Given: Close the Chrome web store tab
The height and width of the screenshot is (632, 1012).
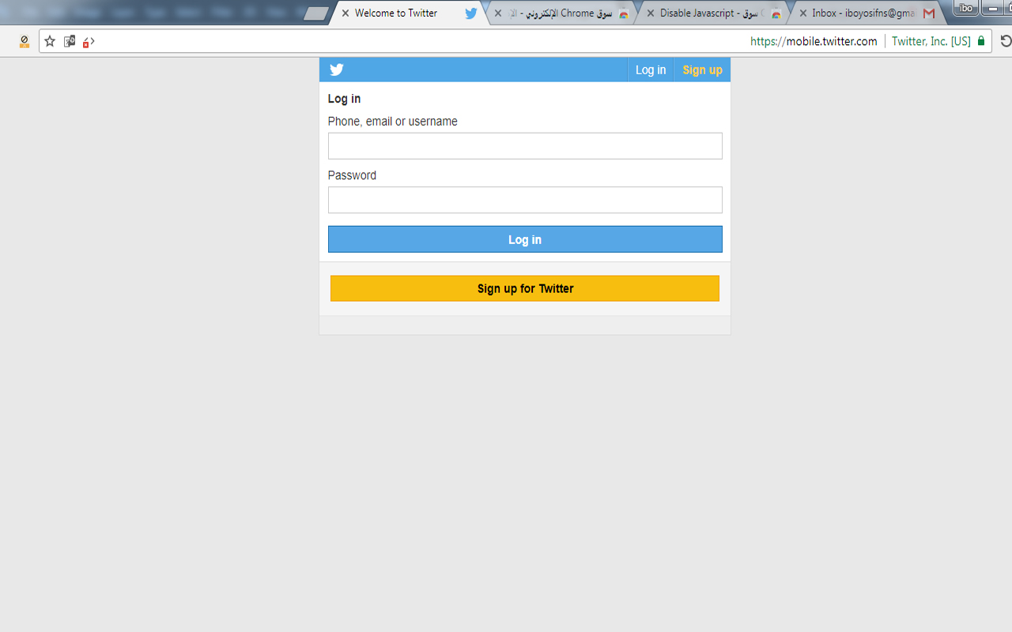Looking at the screenshot, I should click(x=497, y=13).
